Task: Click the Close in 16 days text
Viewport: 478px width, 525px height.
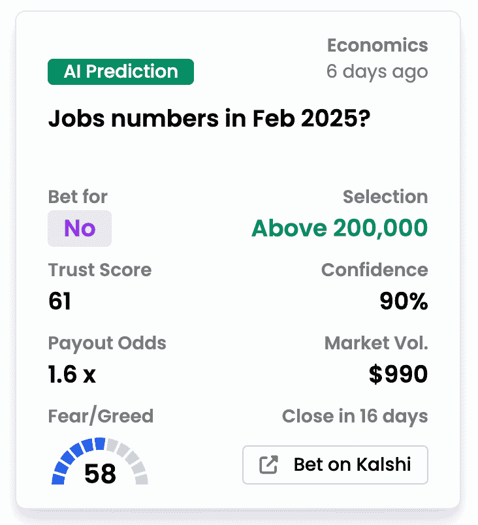Action: (355, 416)
